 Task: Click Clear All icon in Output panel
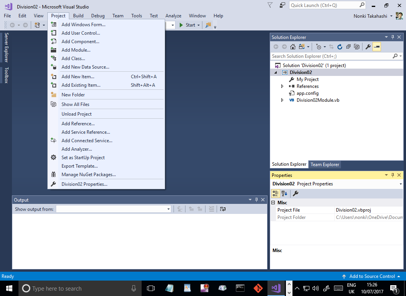point(212,209)
